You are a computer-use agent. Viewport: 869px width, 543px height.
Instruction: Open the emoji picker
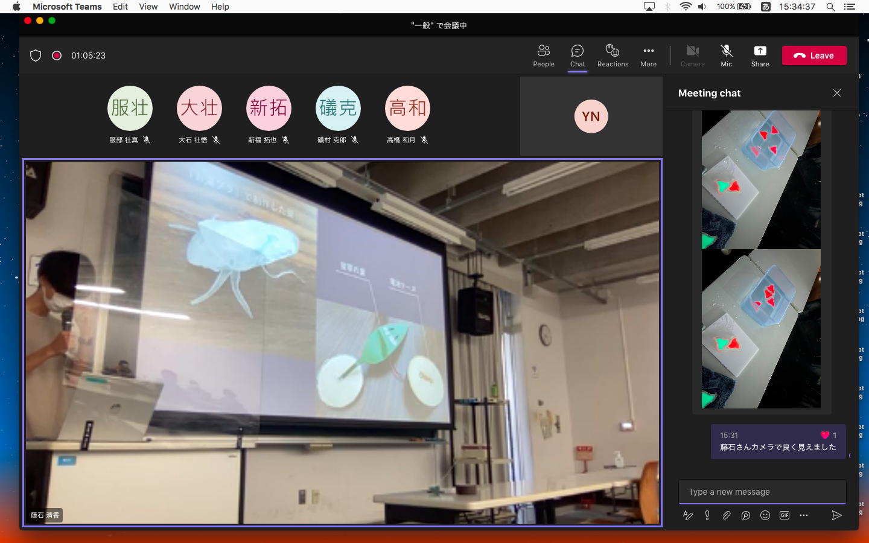click(x=765, y=515)
